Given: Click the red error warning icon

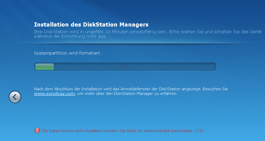Looking at the screenshot, I should pos(37,131).
